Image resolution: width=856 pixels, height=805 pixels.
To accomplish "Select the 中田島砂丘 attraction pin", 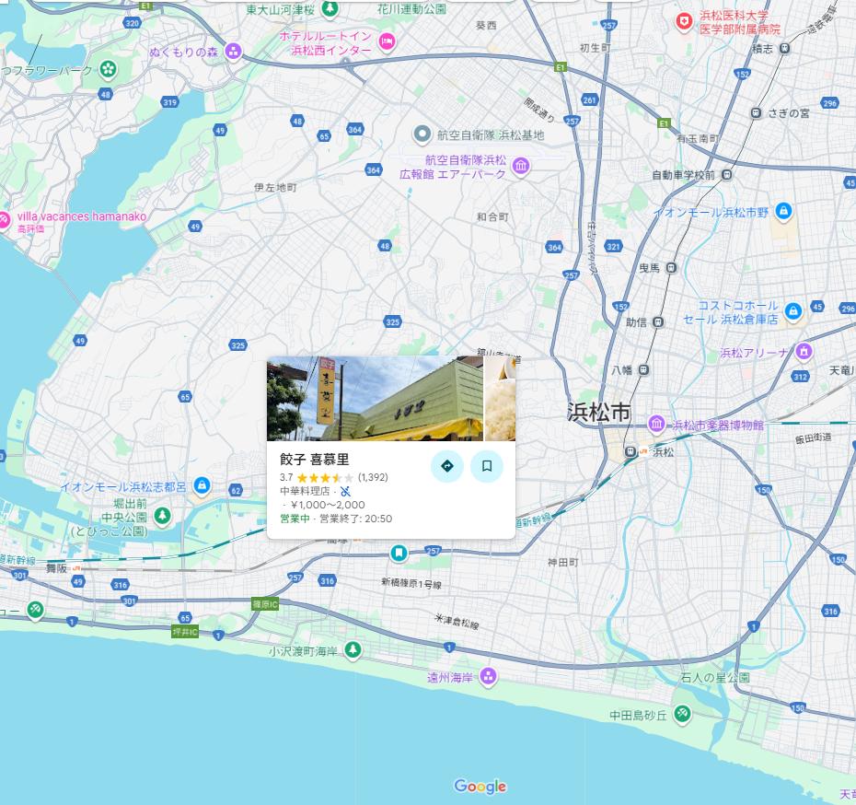I will 681,714.
